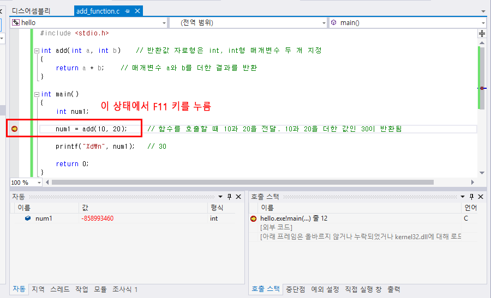Select the add_function.c tab
491x298 pixels.
(98, 11)
